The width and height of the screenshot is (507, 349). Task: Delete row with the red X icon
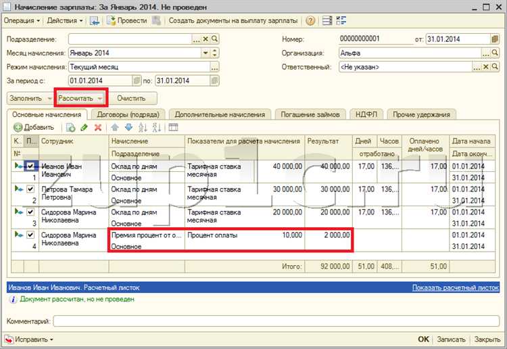point(98,127)
